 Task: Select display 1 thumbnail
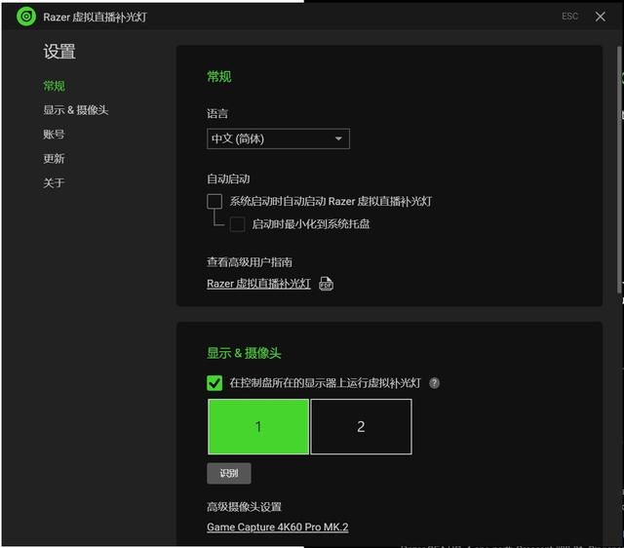click(x=258, y=427)
